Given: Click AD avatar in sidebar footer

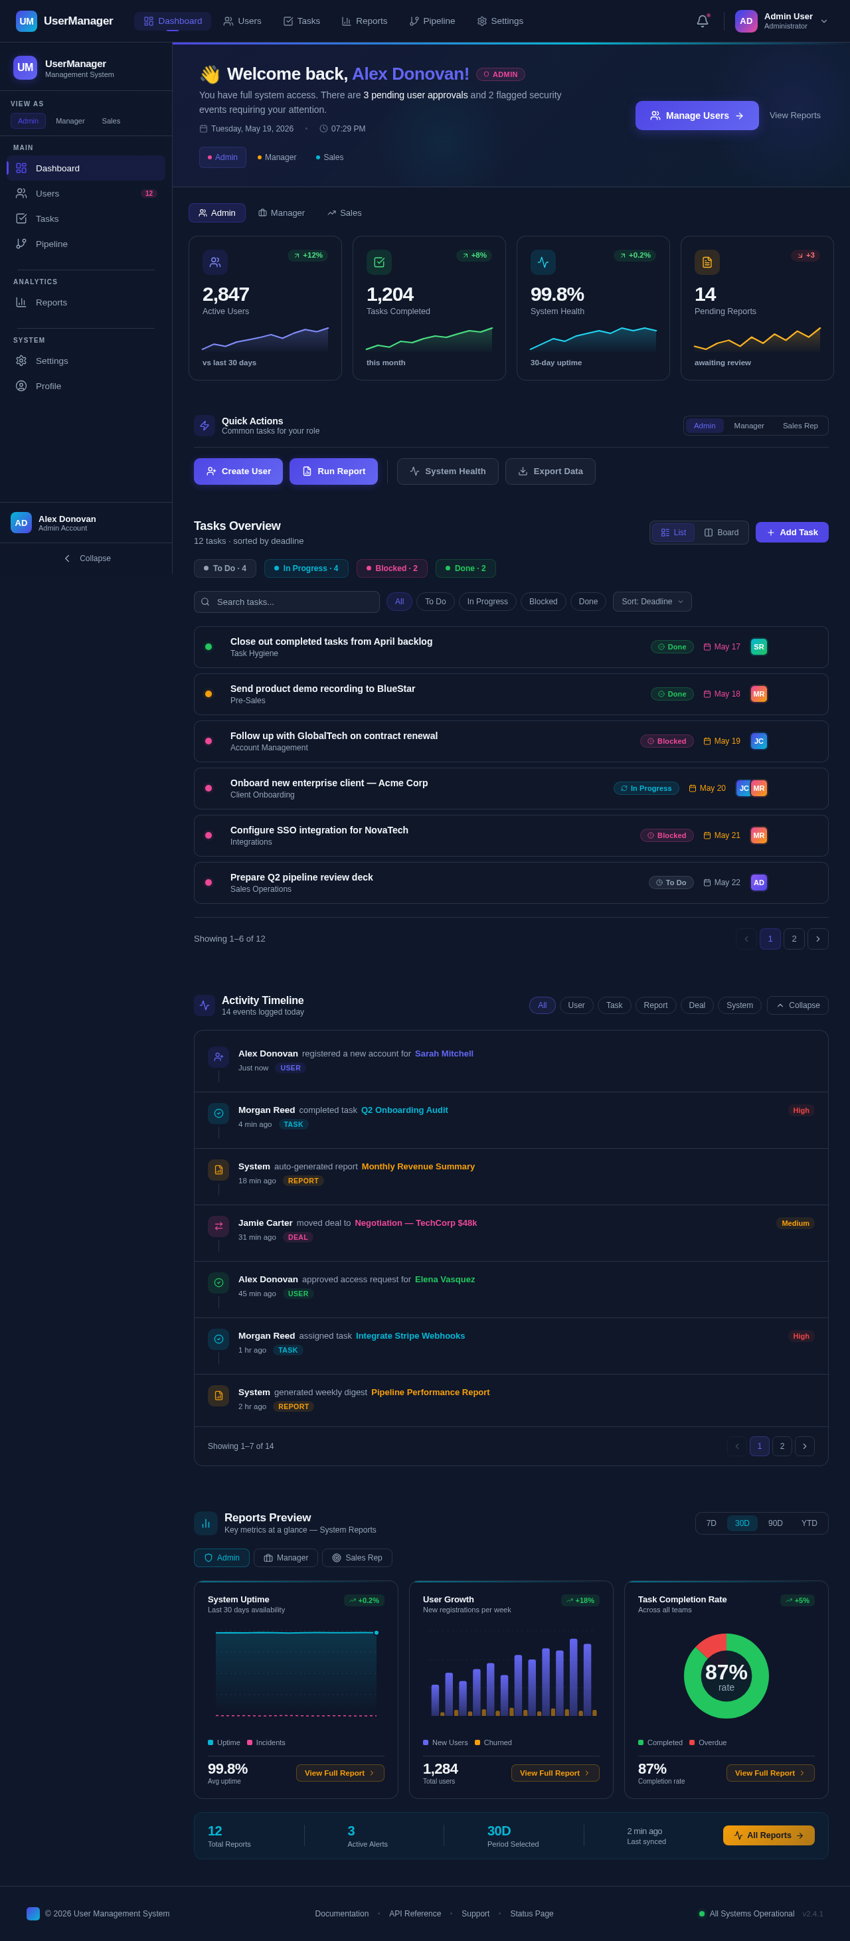Looking at the screenshot, I should (21, 522).
